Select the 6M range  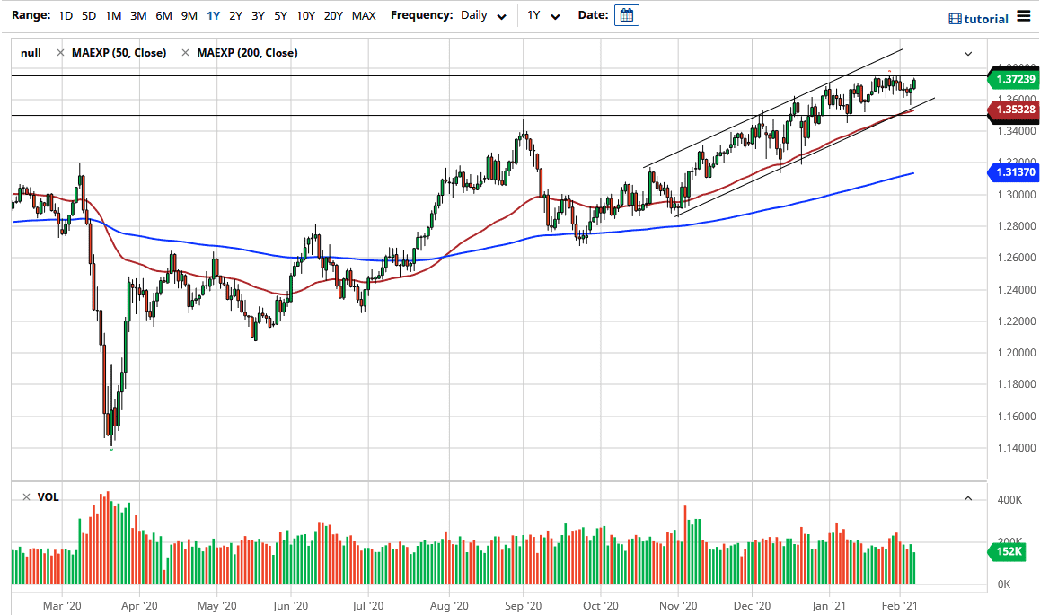(x=163, y=15)
